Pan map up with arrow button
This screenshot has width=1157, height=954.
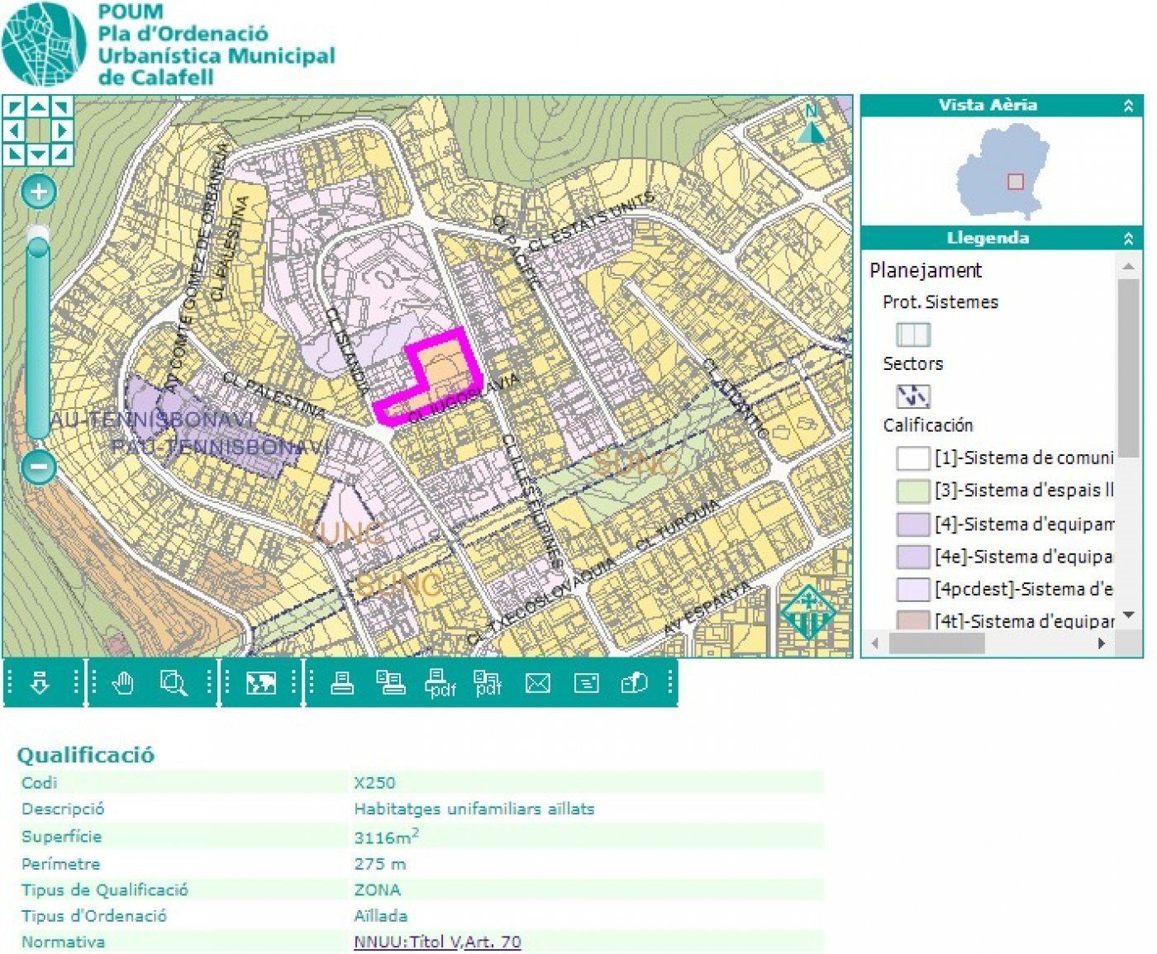click(38, 107)
